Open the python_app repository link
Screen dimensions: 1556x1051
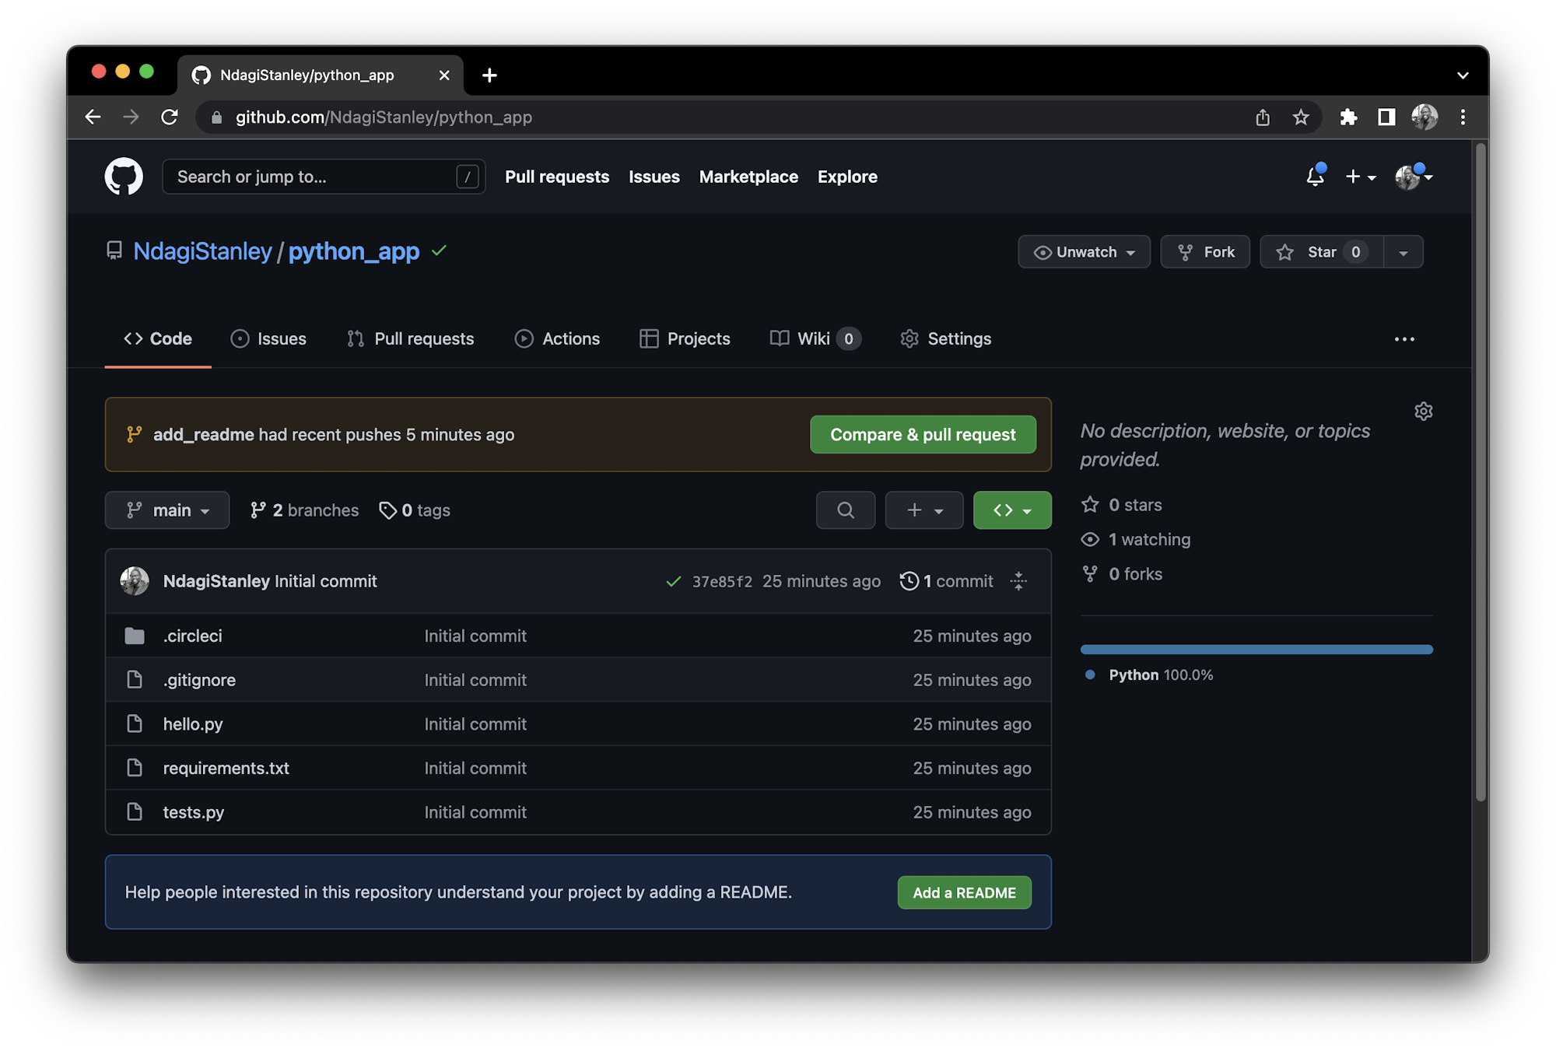click(354, 251)
